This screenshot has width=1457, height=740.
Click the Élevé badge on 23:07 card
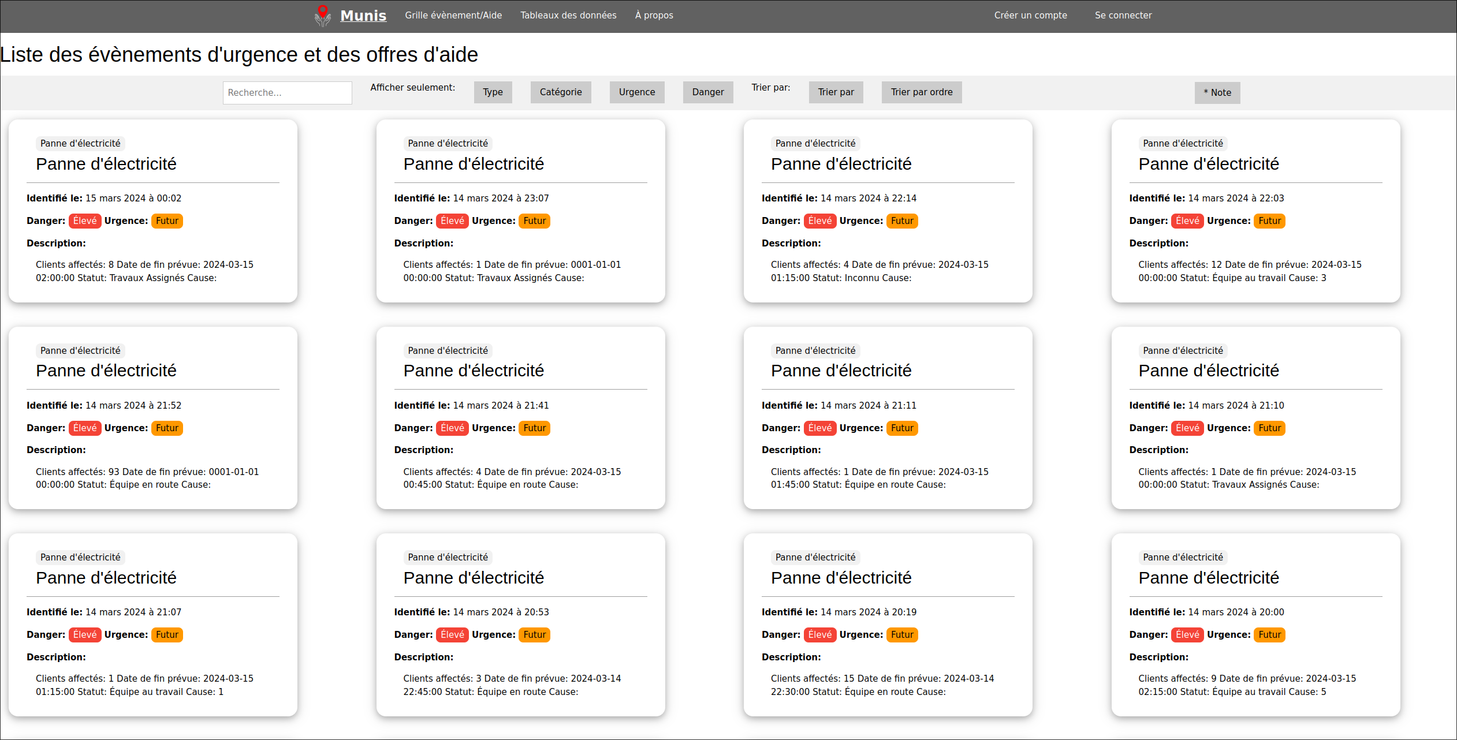point(452,221)
